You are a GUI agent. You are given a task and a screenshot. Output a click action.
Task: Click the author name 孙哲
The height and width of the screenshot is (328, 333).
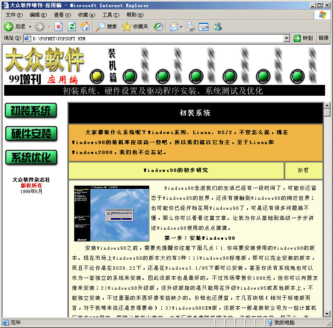[303, 170]
